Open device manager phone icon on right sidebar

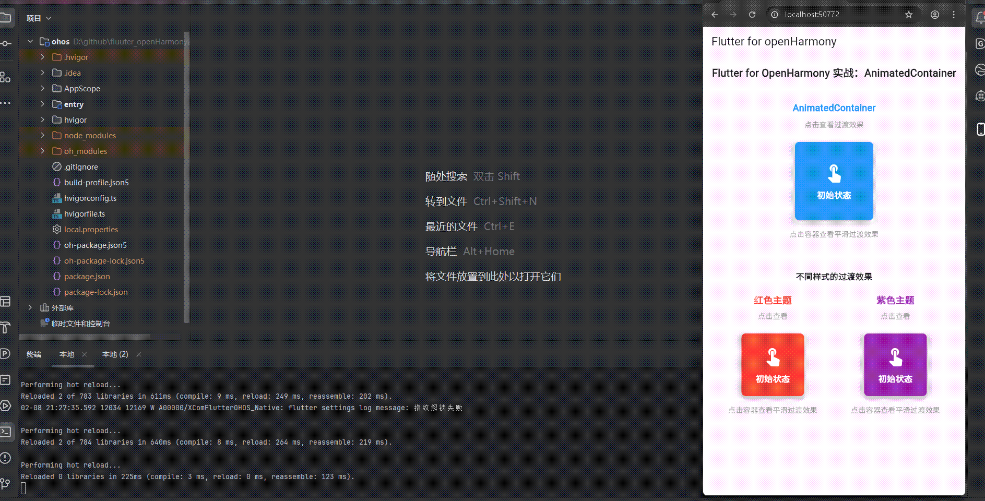tap(980, 129)
